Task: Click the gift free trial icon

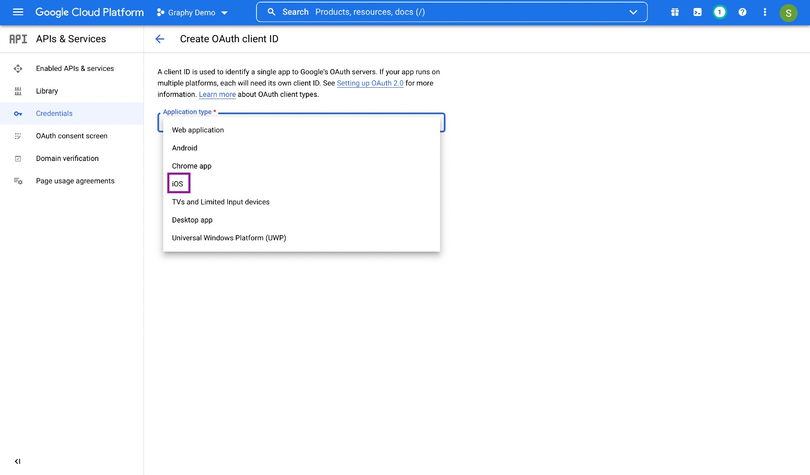Action: click(x=675, y=12)
